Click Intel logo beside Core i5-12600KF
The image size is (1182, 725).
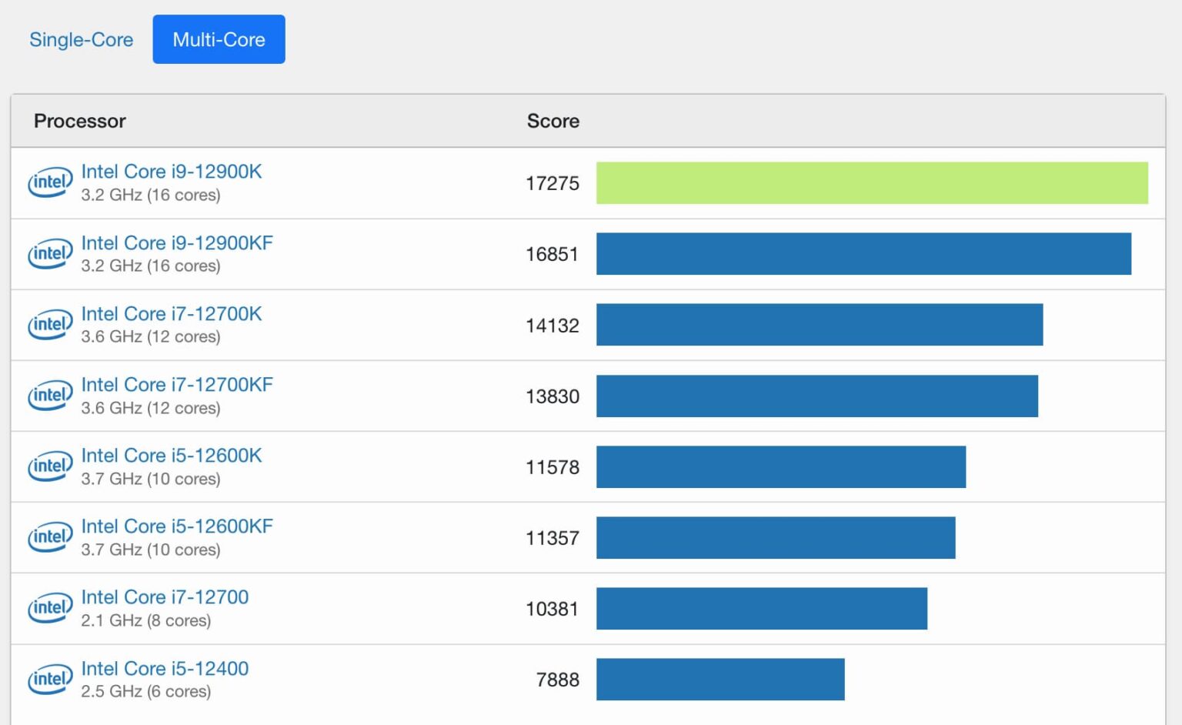50,537
